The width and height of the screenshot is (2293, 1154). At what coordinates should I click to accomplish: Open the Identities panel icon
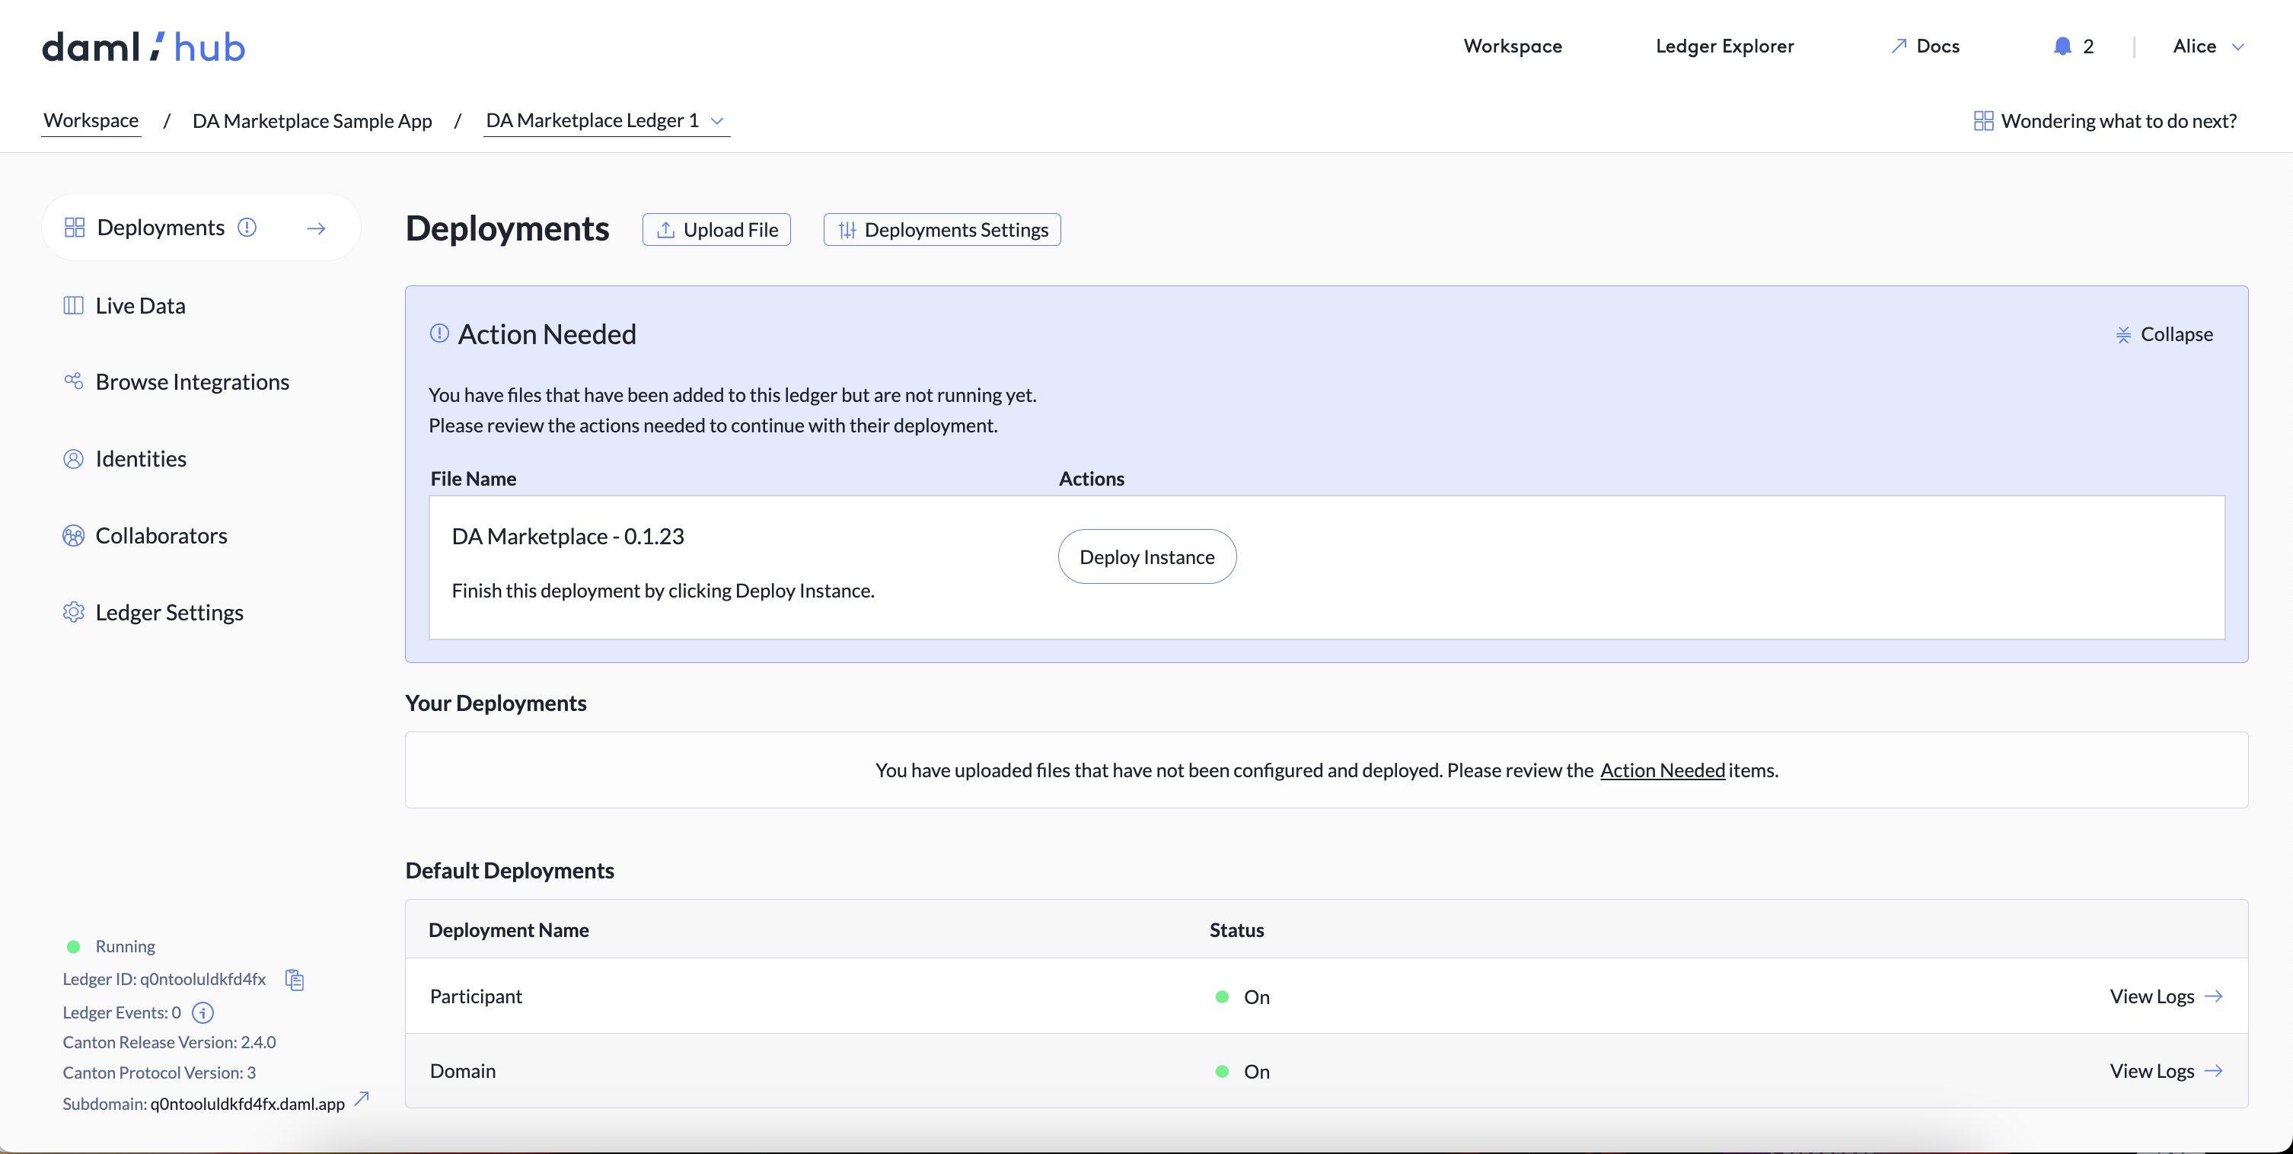click(x=73, y=458)
